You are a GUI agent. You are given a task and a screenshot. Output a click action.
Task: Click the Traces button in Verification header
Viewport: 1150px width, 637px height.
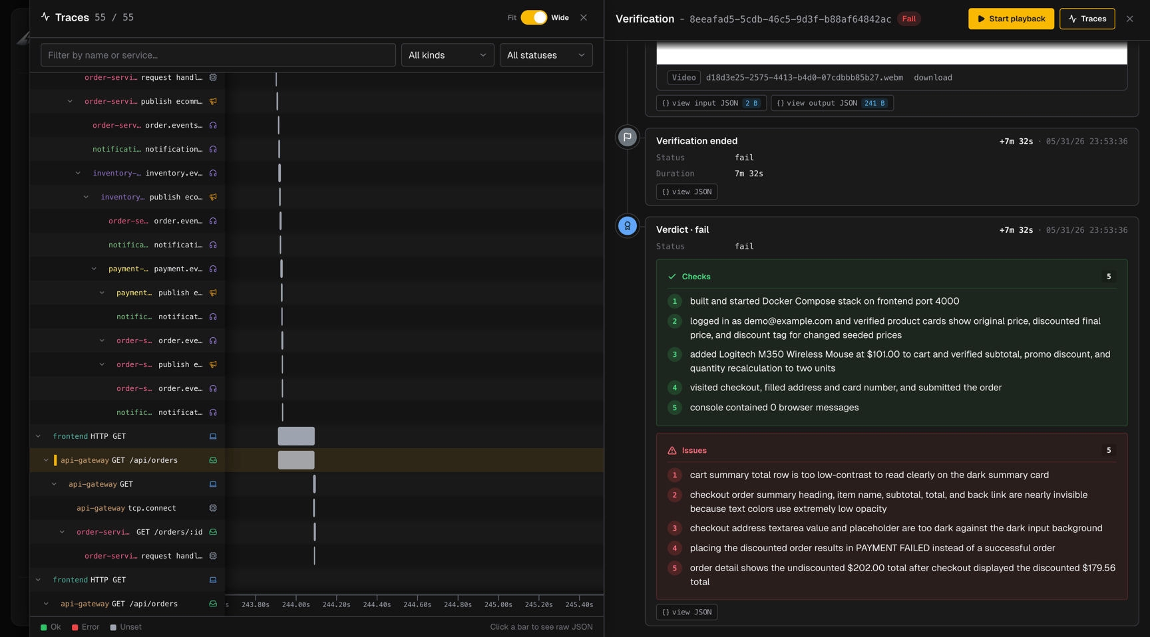1087,19
